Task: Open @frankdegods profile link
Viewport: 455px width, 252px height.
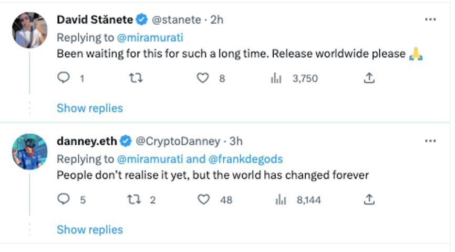Action: 245,159
